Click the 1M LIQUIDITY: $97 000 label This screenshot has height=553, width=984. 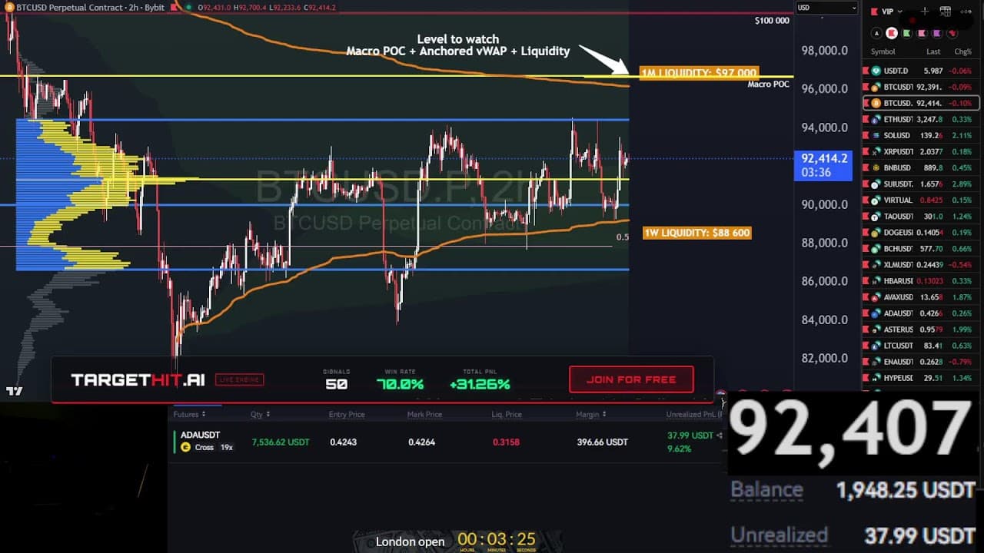699,73
